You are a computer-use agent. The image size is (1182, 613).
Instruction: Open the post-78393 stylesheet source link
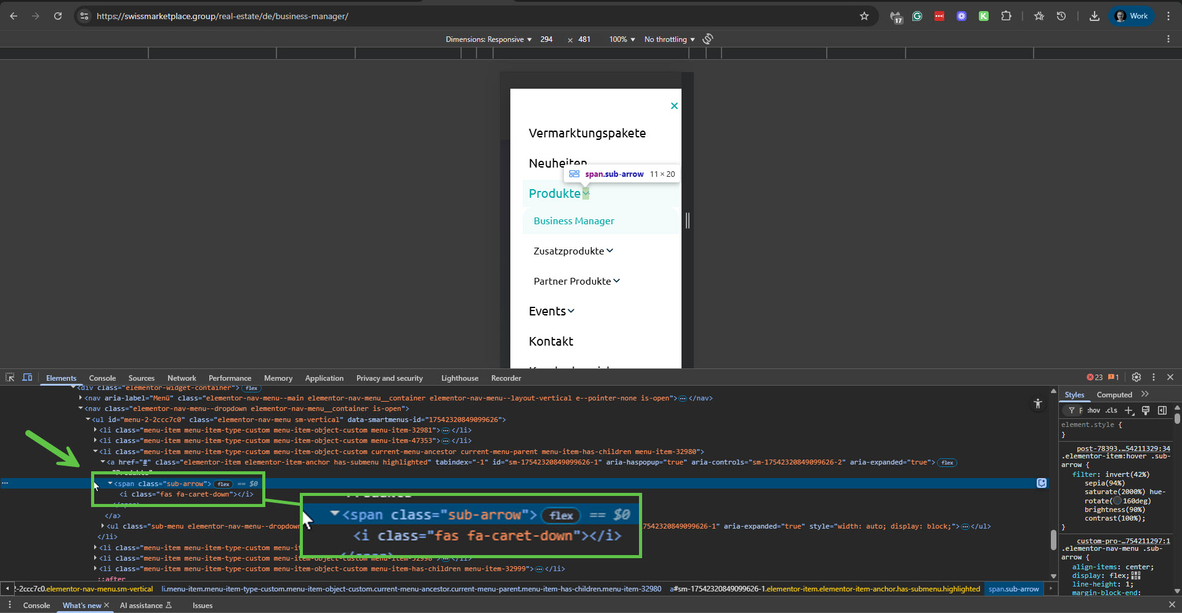tap(1123, 449)
